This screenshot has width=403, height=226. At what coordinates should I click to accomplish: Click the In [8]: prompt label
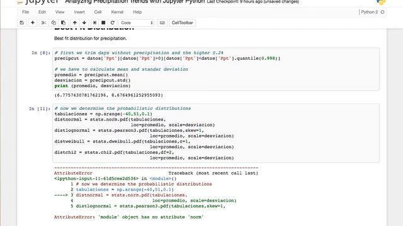[41, 53]
